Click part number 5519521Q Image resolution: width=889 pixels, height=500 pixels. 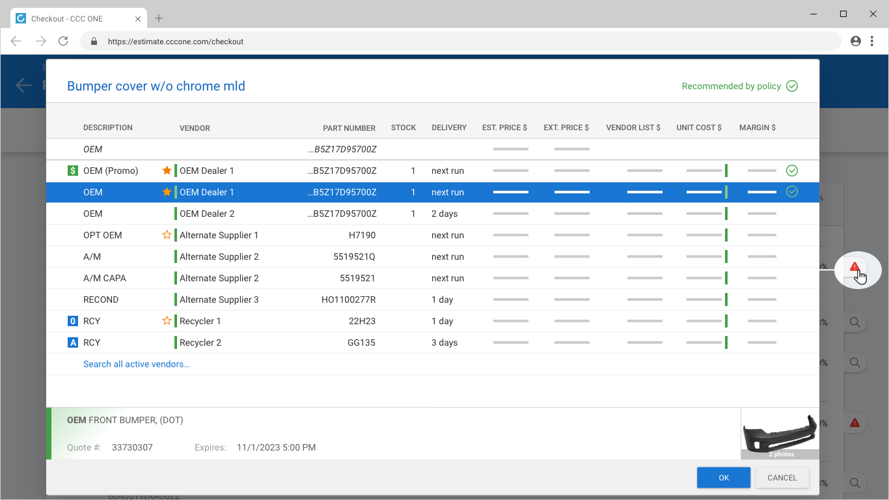pos(354,257)
